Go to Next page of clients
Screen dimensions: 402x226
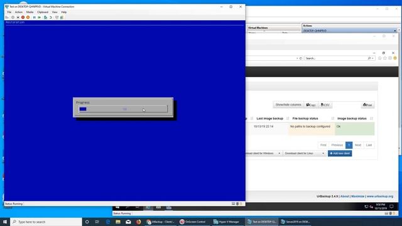pyautogui.click(x=358, y=145)
